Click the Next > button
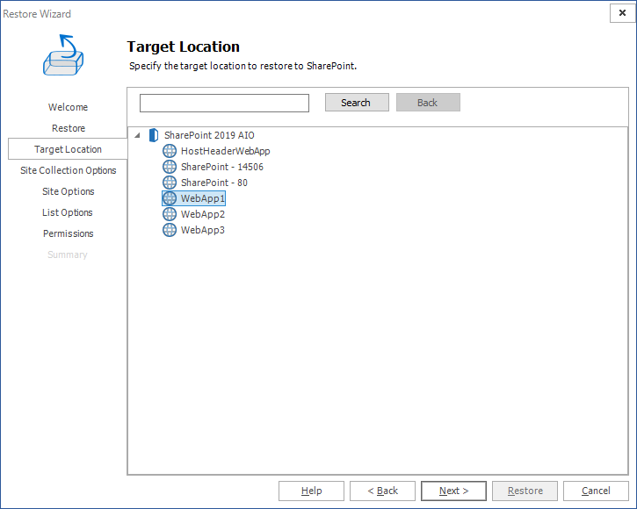Viewport: 637px width, 509px height. coord(453,491)
